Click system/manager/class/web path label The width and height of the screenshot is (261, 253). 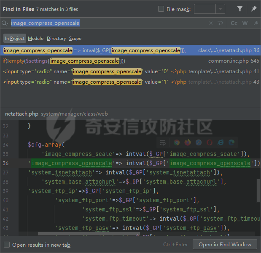tap(74, 114)
